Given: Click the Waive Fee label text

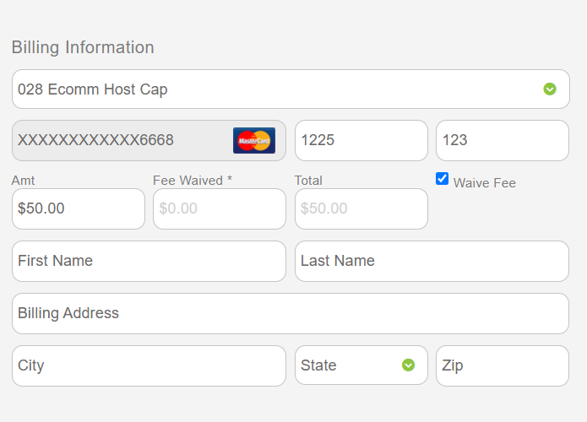Looking at the screenshot, I should [484, 183].
